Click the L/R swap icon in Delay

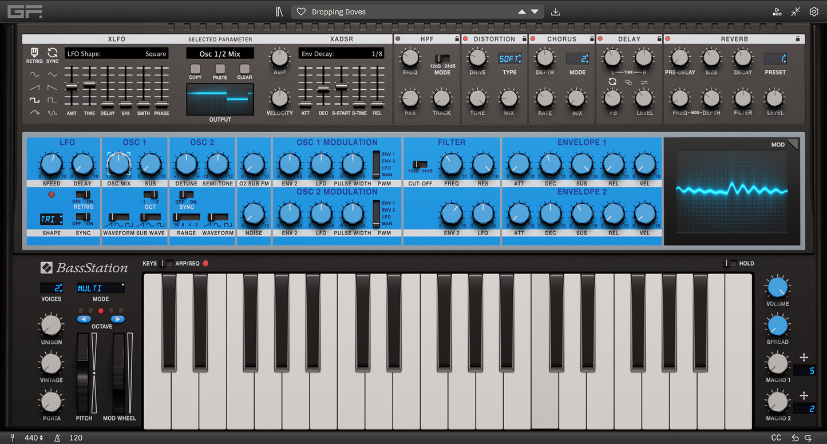644,82
